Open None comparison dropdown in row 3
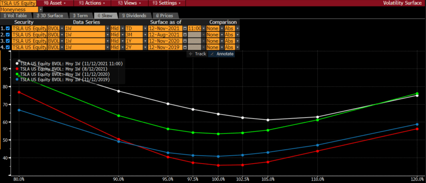The width and height of the screenshot is (426, 183). [222, 41]
